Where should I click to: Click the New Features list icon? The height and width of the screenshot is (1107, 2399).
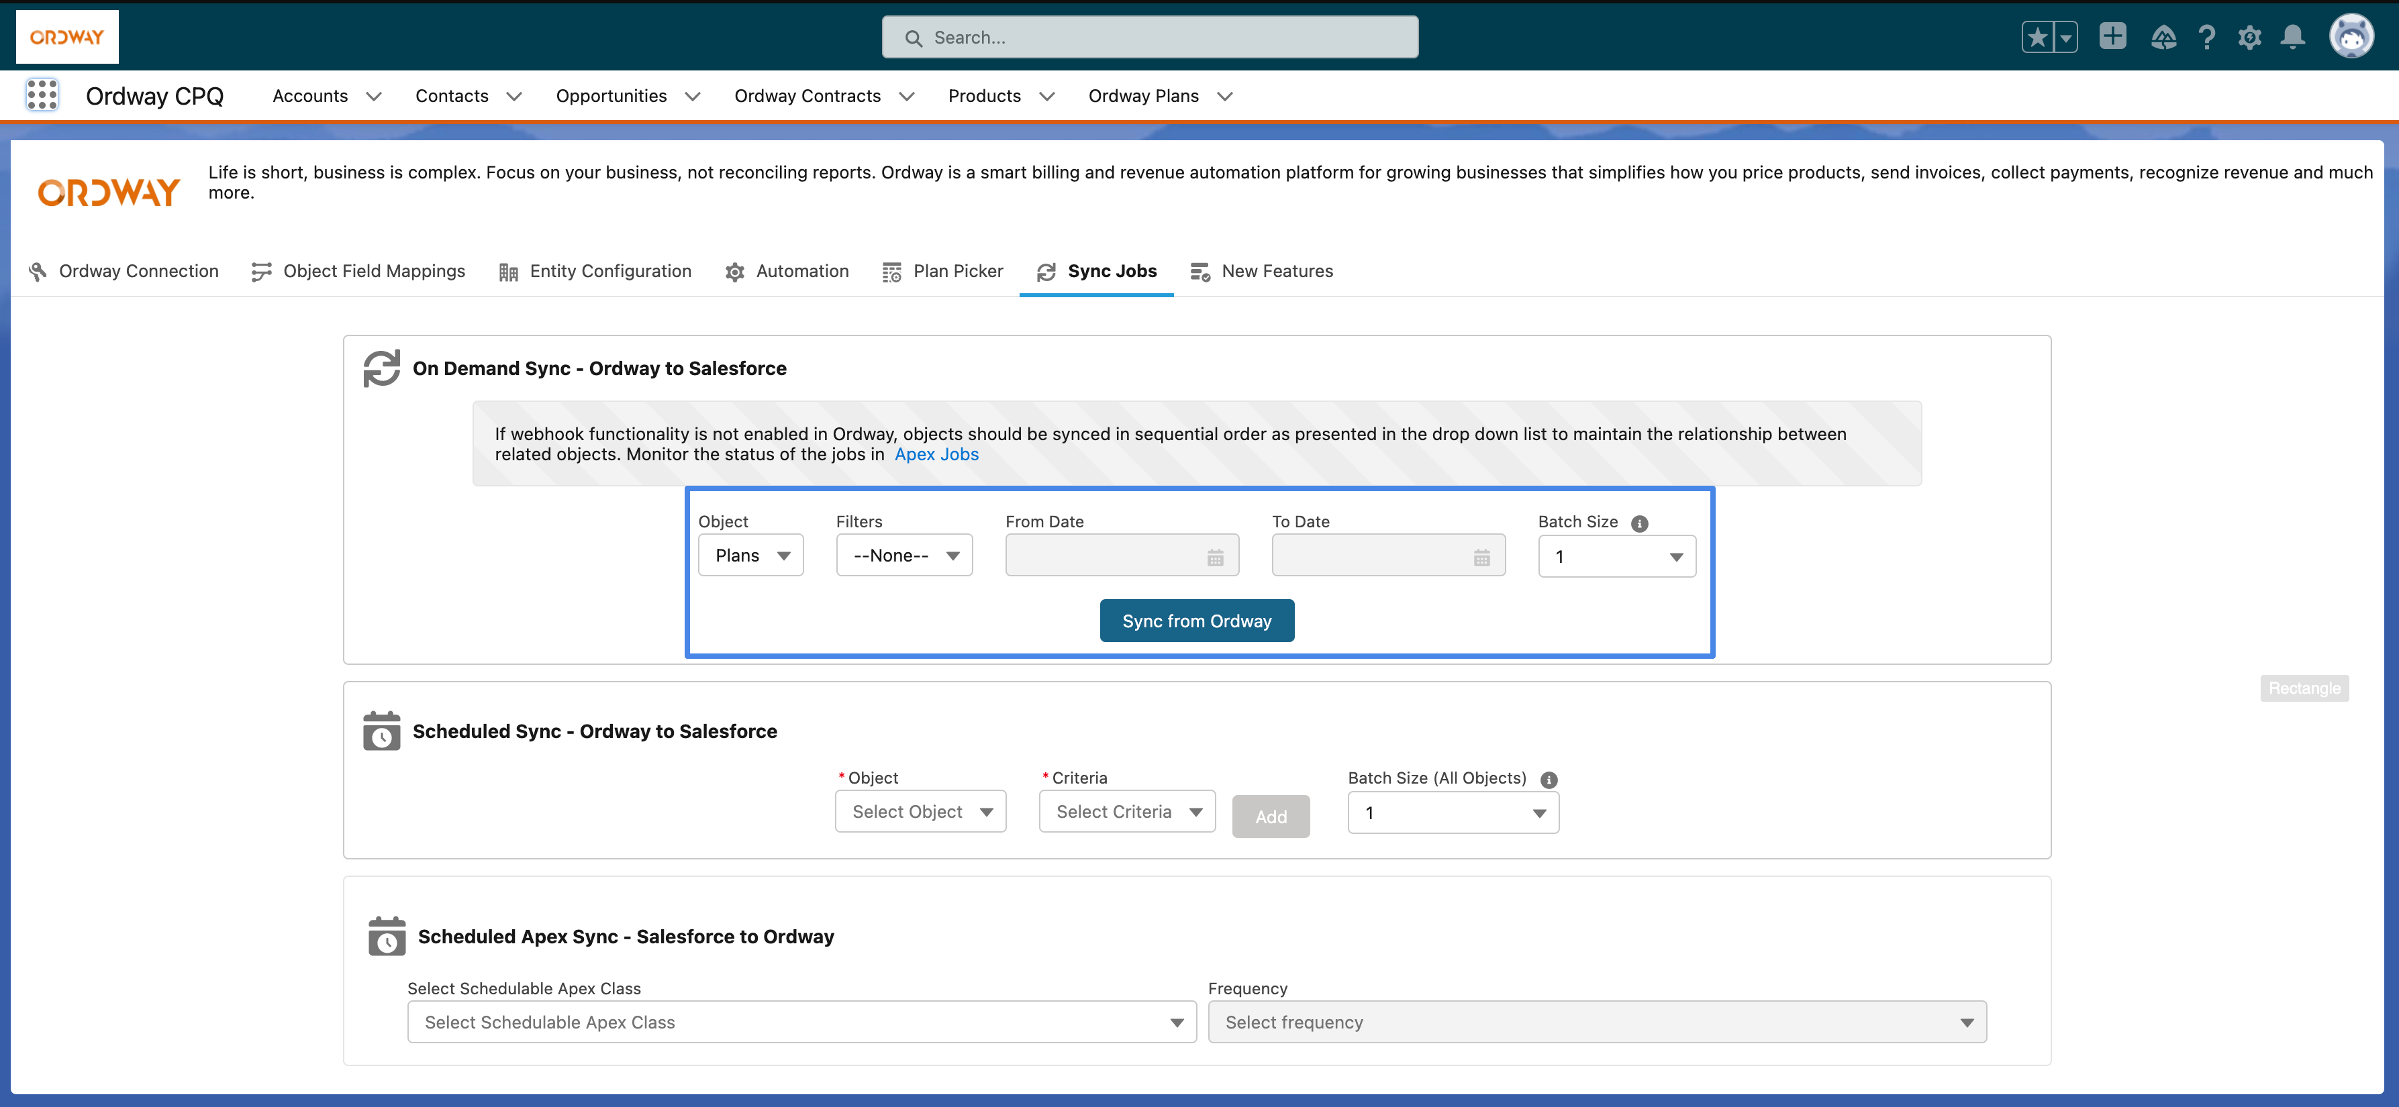tap(1200, 272)
